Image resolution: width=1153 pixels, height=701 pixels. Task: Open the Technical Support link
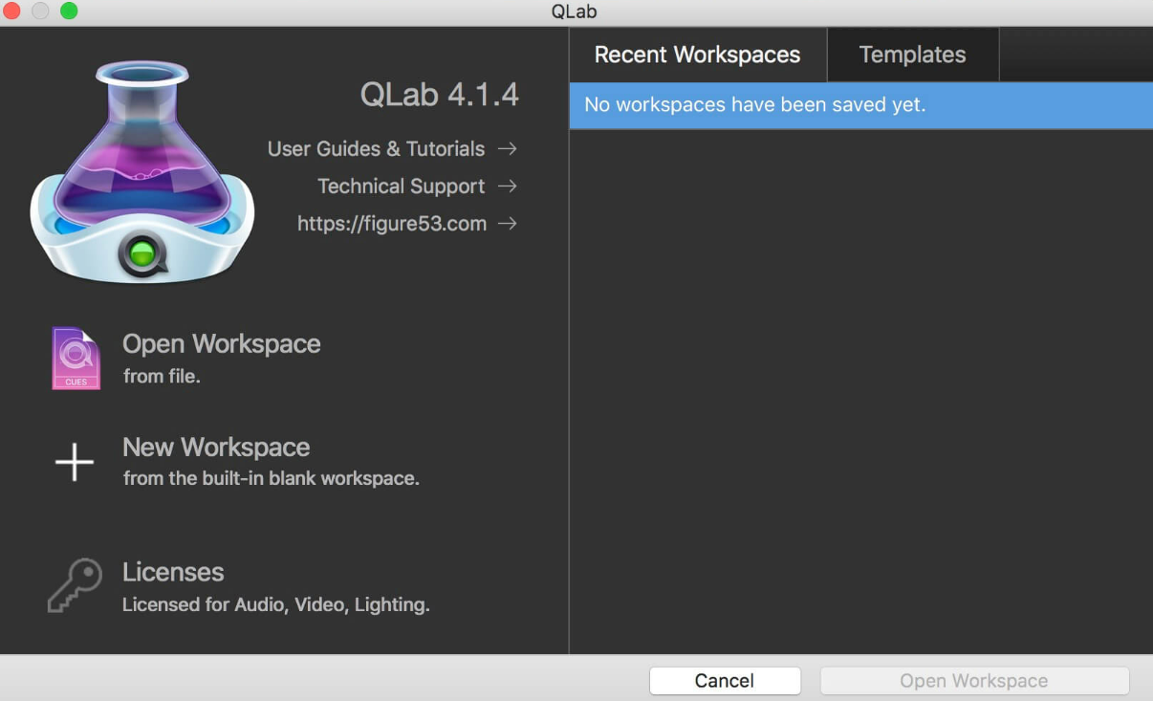click(x=401, y=186)
